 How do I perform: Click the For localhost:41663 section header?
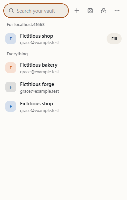[26, 24]
